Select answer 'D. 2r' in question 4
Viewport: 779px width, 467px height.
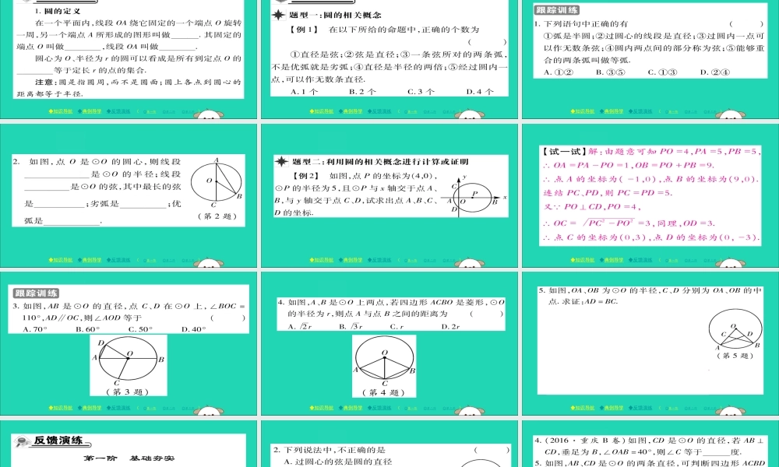coord(450,327)
